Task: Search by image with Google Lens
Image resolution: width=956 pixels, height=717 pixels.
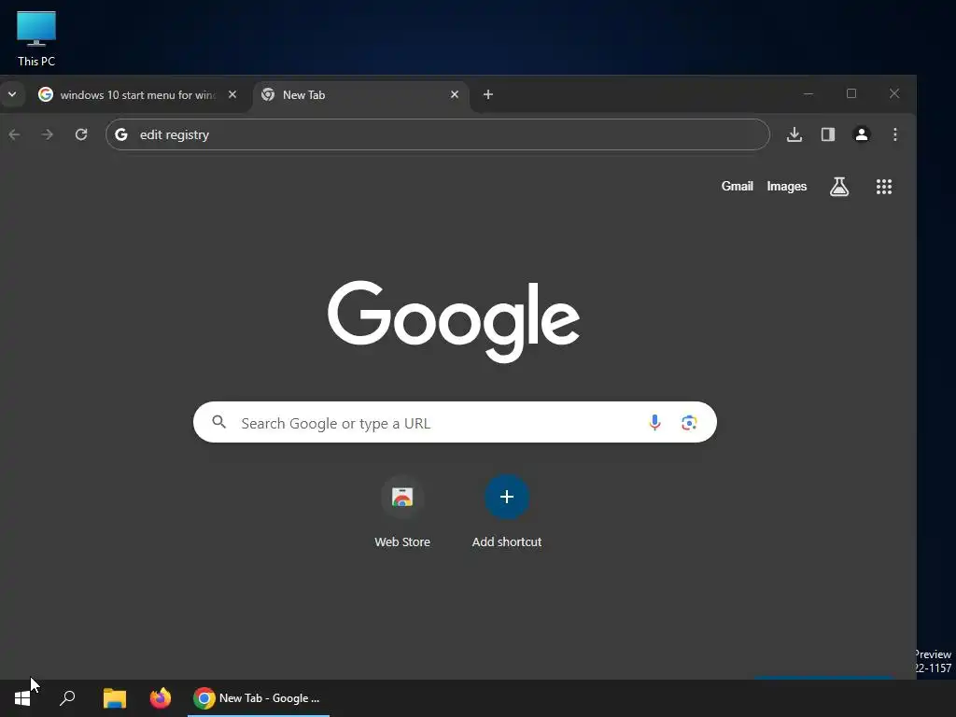Action: [689, 423]
